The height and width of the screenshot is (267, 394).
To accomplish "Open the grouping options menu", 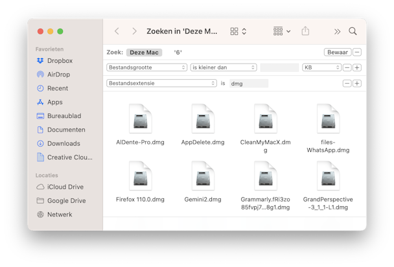I will [282, 31].
